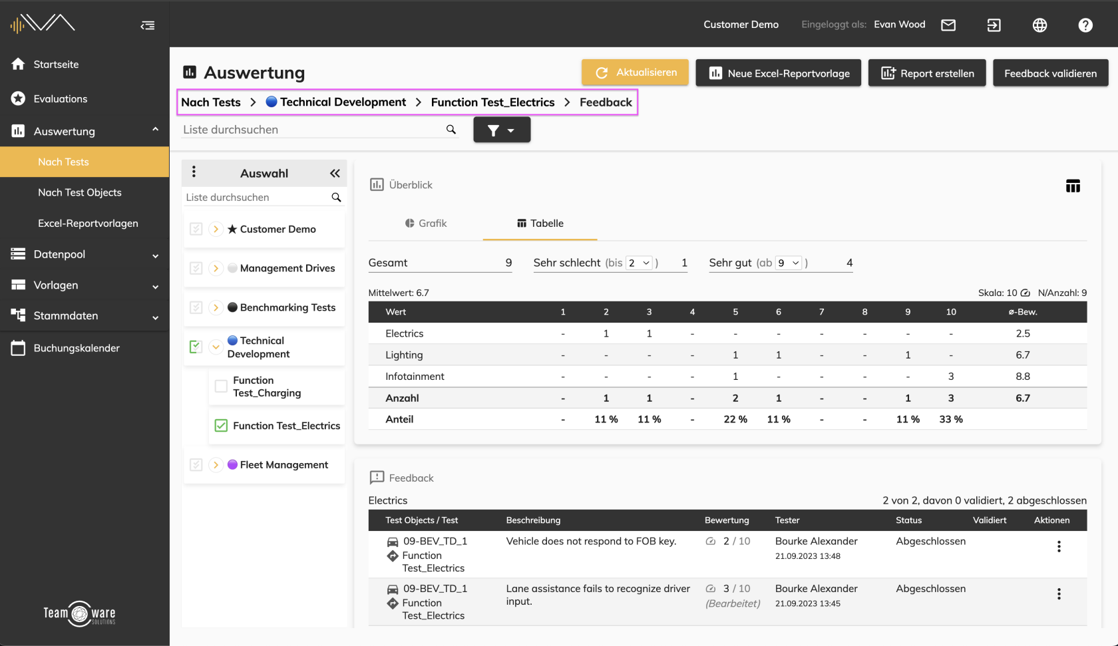The image size is (1118, 646).
Task: Open the help question mark icon
Action: coord(1085,25)
